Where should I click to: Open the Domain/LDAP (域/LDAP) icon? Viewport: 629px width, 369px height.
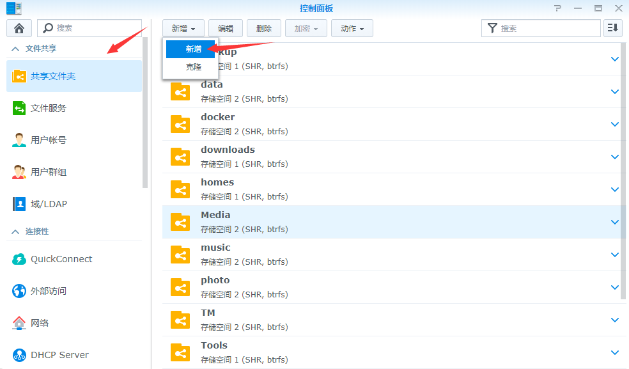pos(19,204)
